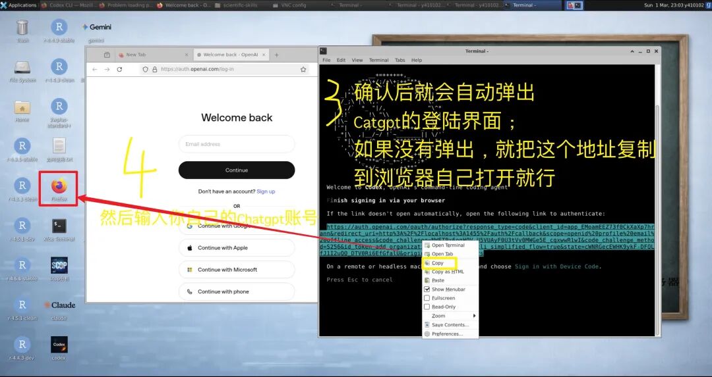Click Firefox back arrow
The image size is (712, 377).
(x=94, y=69)
